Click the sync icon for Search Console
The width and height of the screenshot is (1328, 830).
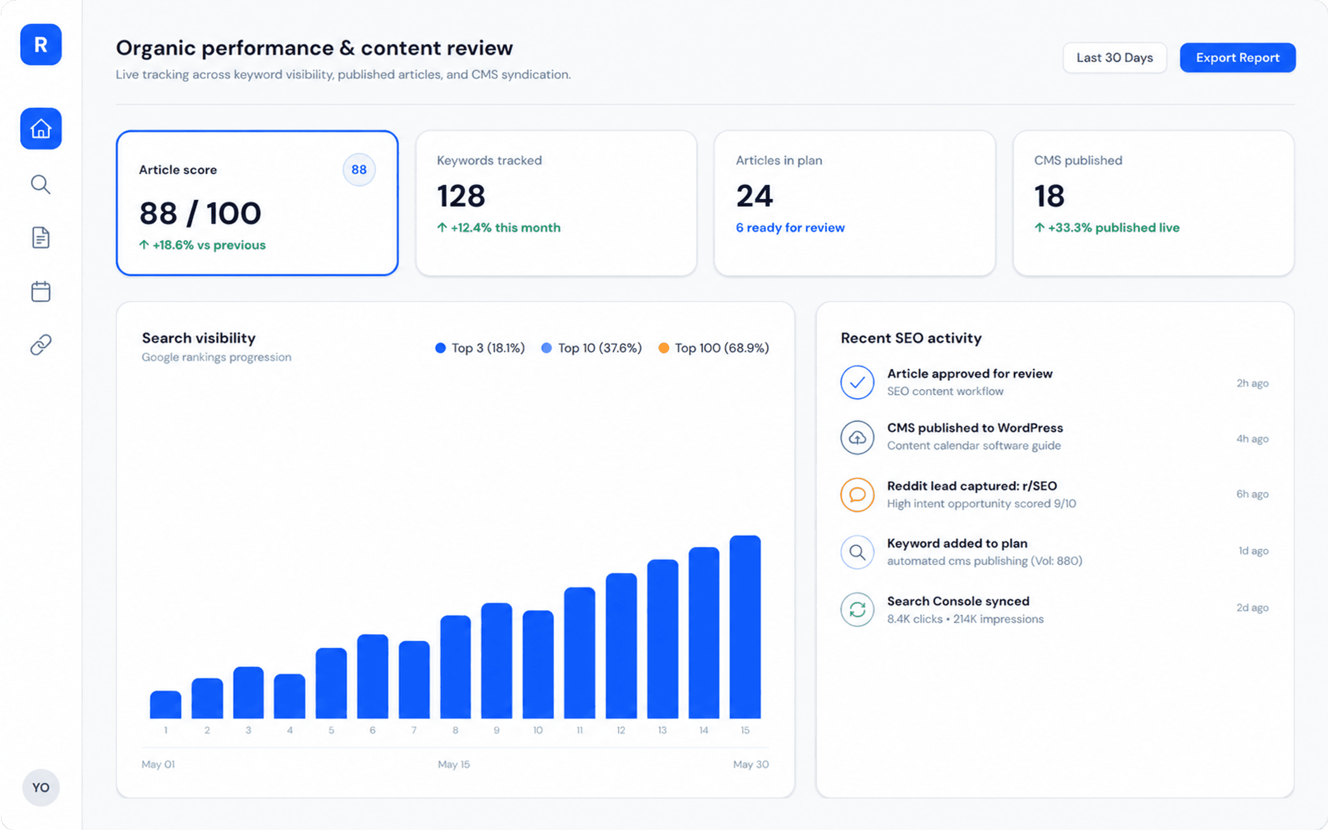click(857, 610)
